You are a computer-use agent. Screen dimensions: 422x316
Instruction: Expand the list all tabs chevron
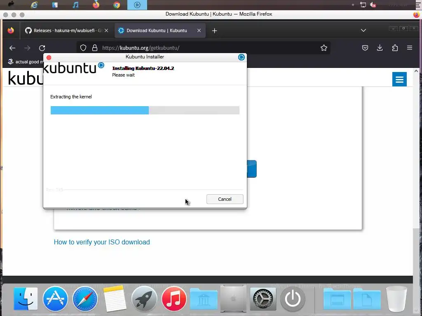point(363,30)
